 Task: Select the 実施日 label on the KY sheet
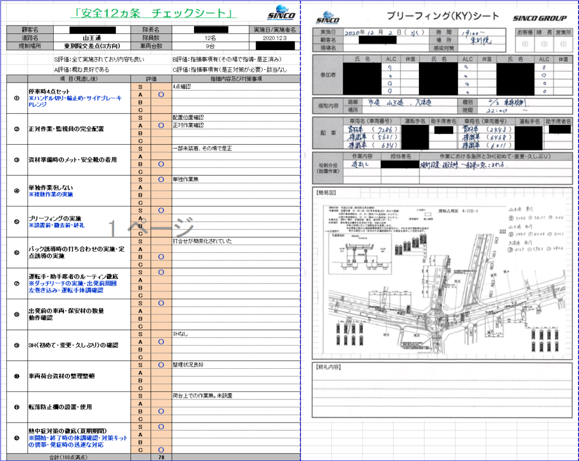[328, 32]
